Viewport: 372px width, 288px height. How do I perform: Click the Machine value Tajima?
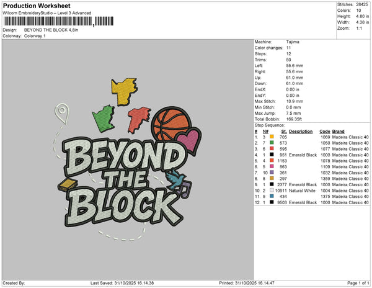[293, 42]
